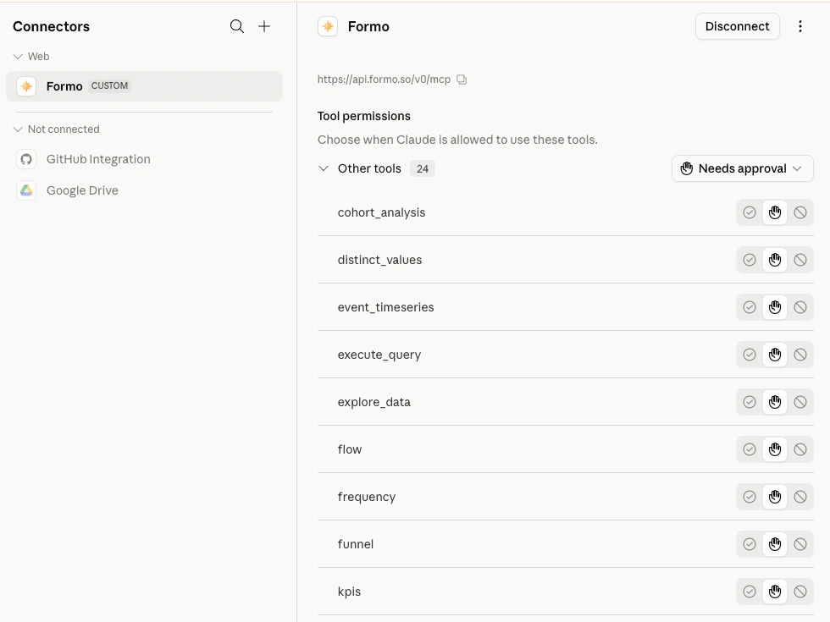Always allow execute_query tool
Viewport: 830px width, 622px height.
coord(749,355)
